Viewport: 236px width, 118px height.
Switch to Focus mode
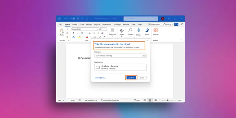pyautogui.click(x=137, y=100)
